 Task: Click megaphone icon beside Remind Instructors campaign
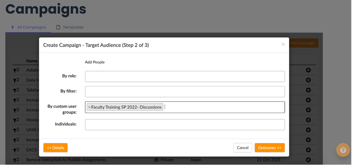click(16, 160)
